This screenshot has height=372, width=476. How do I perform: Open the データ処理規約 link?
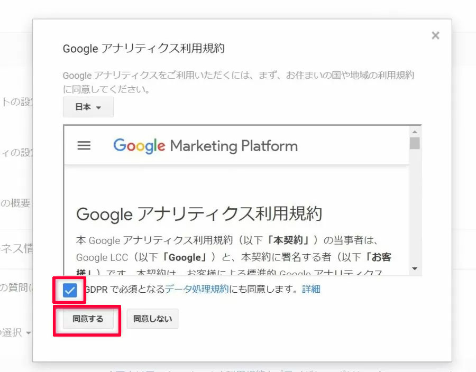pos(197,289)
